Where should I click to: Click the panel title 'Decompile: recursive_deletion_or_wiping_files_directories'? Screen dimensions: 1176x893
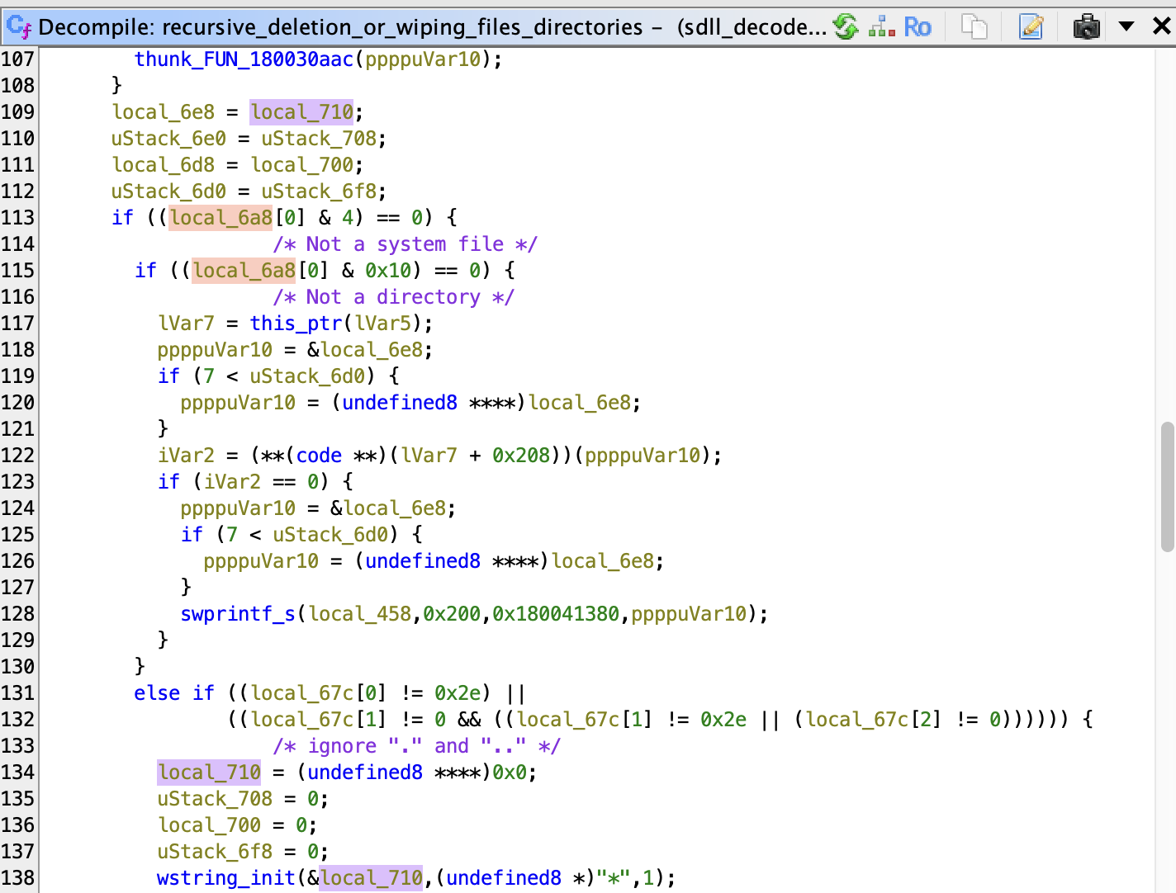[x=340, y=27]
